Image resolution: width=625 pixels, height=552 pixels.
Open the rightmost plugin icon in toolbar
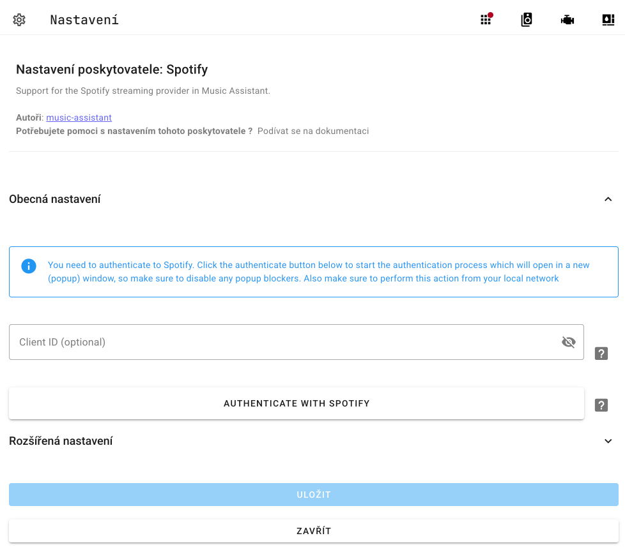(608, 19)
